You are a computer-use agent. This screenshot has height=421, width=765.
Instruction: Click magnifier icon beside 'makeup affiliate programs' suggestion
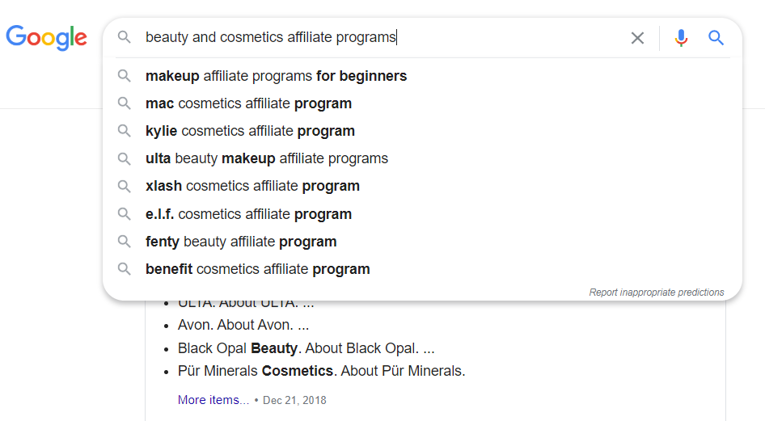point(125,76)
